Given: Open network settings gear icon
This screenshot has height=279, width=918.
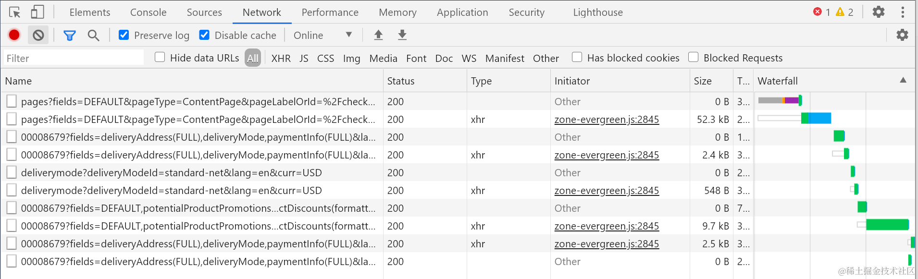Looking at the screenshot, I should click(x=902, y=35).
